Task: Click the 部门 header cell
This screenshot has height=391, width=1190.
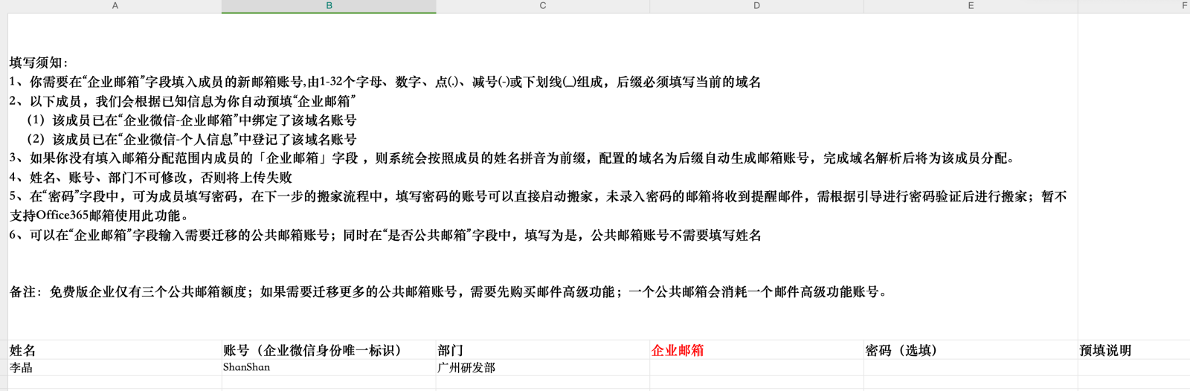Action: (542, 350)
